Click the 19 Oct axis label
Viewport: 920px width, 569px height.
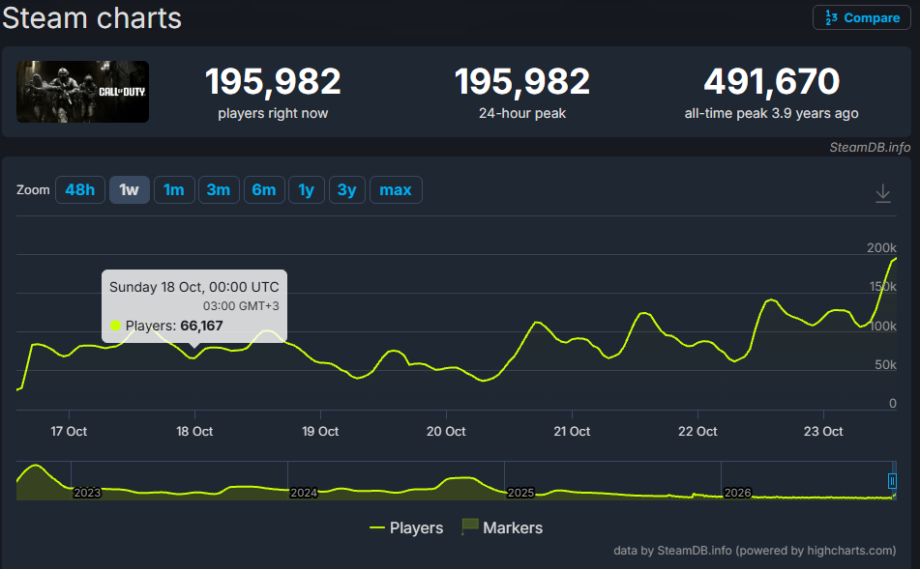tap(320, 431)
